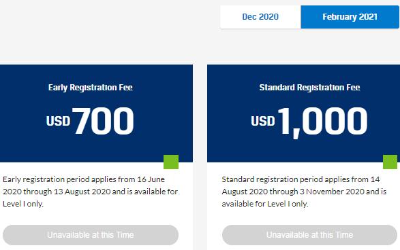
Task: Click 'available for Level I only' in standard card
Action: (265, 204)
